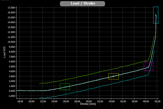
Task: Click the 42.00 tick on Stroke axis
Action: tap(157, 101)
